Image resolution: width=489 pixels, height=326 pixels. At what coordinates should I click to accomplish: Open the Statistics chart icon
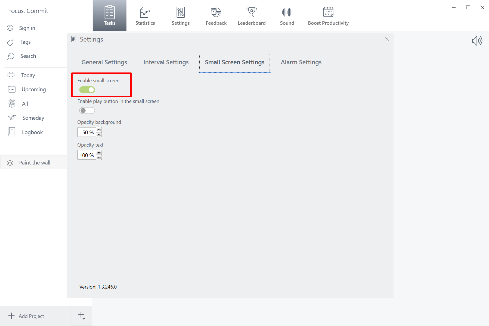click(x=145, y=12)
